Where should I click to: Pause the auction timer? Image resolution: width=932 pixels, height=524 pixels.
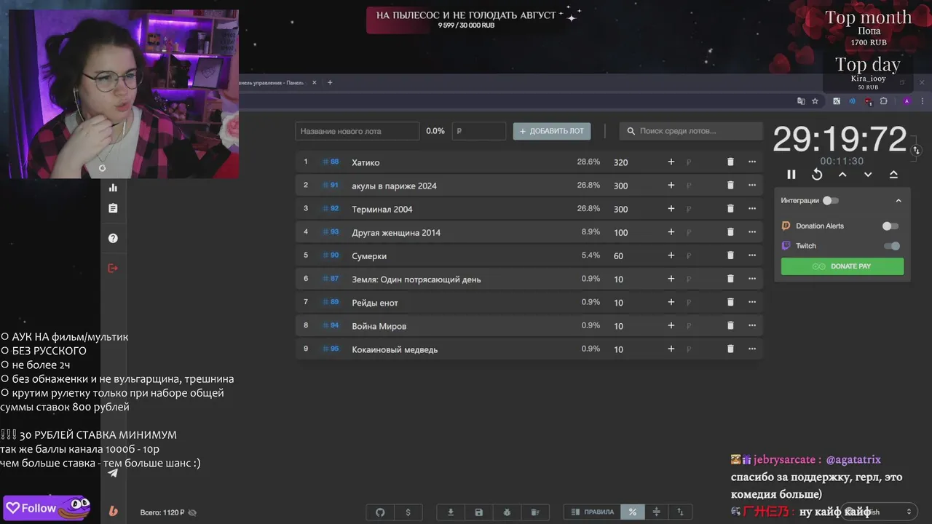pyautogui.click(x=791, y=175)
